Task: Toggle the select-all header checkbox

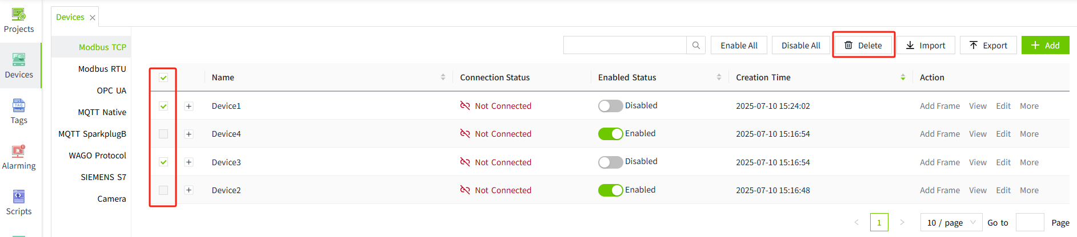Action: (x=163, y=77)
